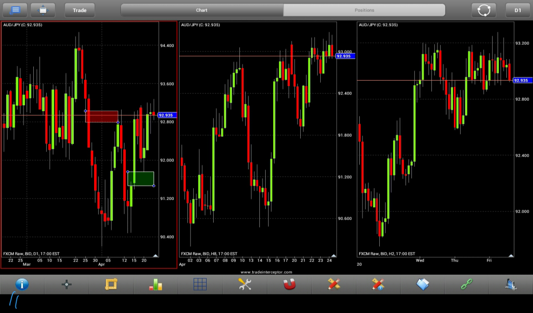The height and width of the screenshot is (313, 533).
Task: Switch to the Positions tab
Action: (x=364, y=10)
